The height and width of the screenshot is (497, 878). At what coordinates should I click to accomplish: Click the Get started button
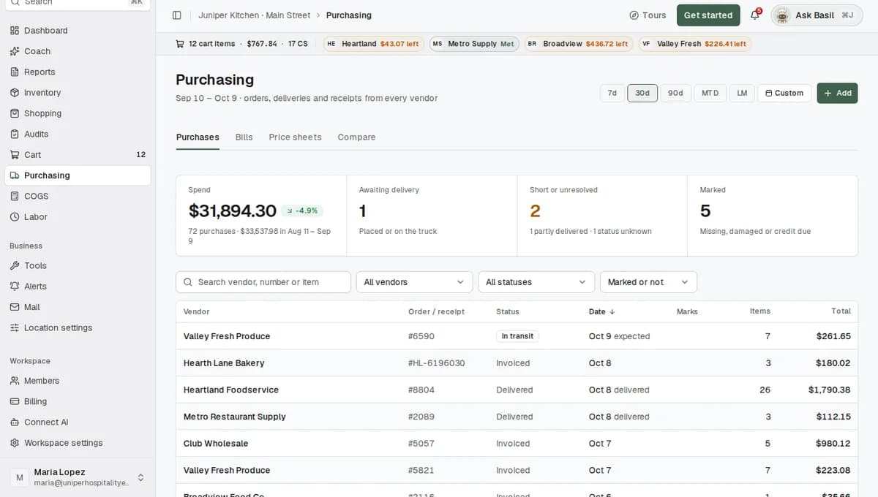pyautogui.click(x=708, y=15)
